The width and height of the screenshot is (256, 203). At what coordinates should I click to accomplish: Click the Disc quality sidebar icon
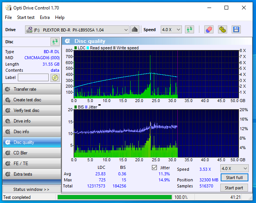[x=8, y=142]
